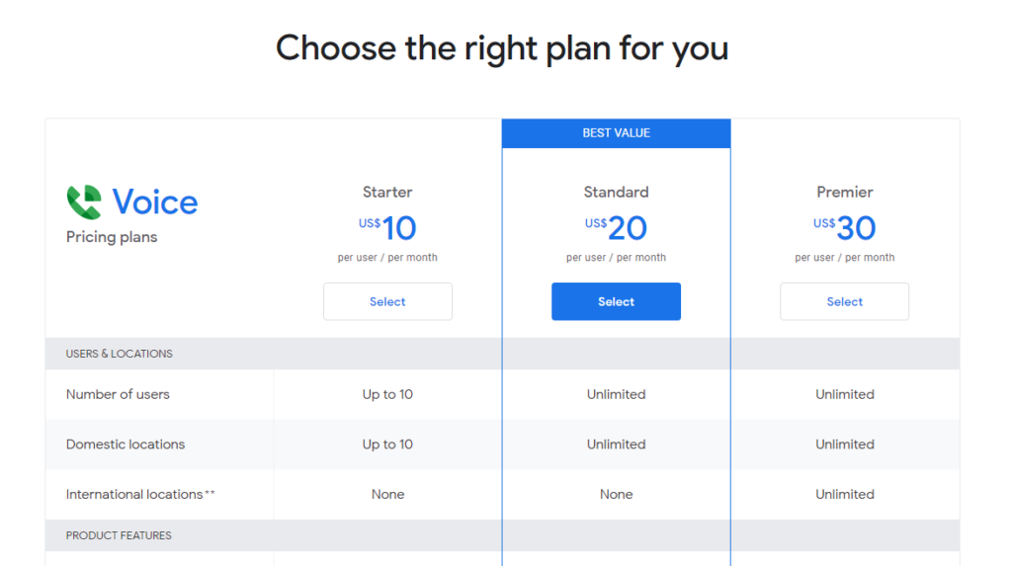Click the USERS & LOCATIONS section header
The height and width of the screenshot is (566, 1012).
[120, 354]
